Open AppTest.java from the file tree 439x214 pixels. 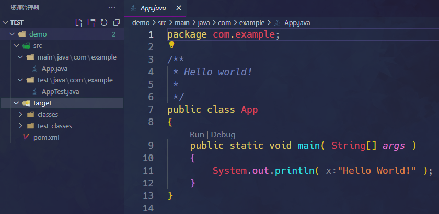click(x=60, y=91)
